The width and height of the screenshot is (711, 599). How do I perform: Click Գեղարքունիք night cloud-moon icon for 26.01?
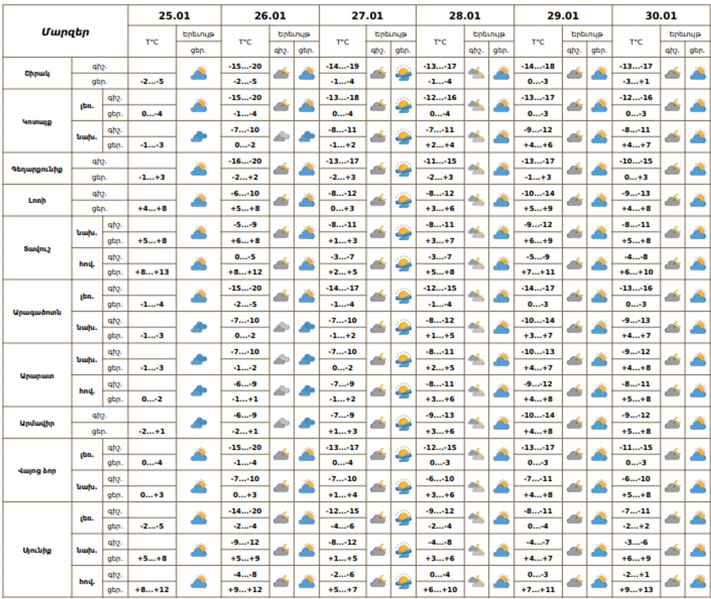[x=282, y=169]
